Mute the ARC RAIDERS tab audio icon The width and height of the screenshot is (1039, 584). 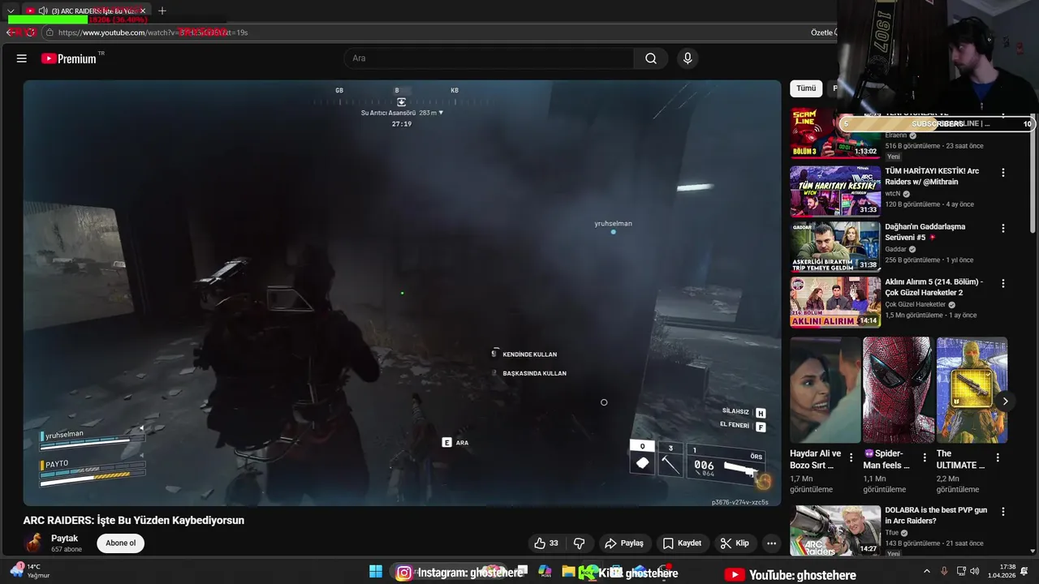point(42,11)
